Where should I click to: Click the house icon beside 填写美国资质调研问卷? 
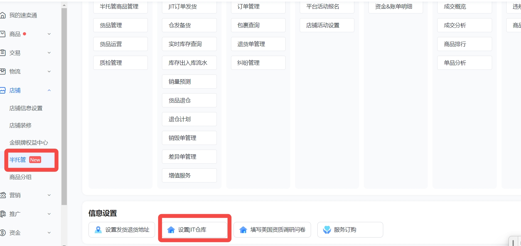(x=243, y=230)
